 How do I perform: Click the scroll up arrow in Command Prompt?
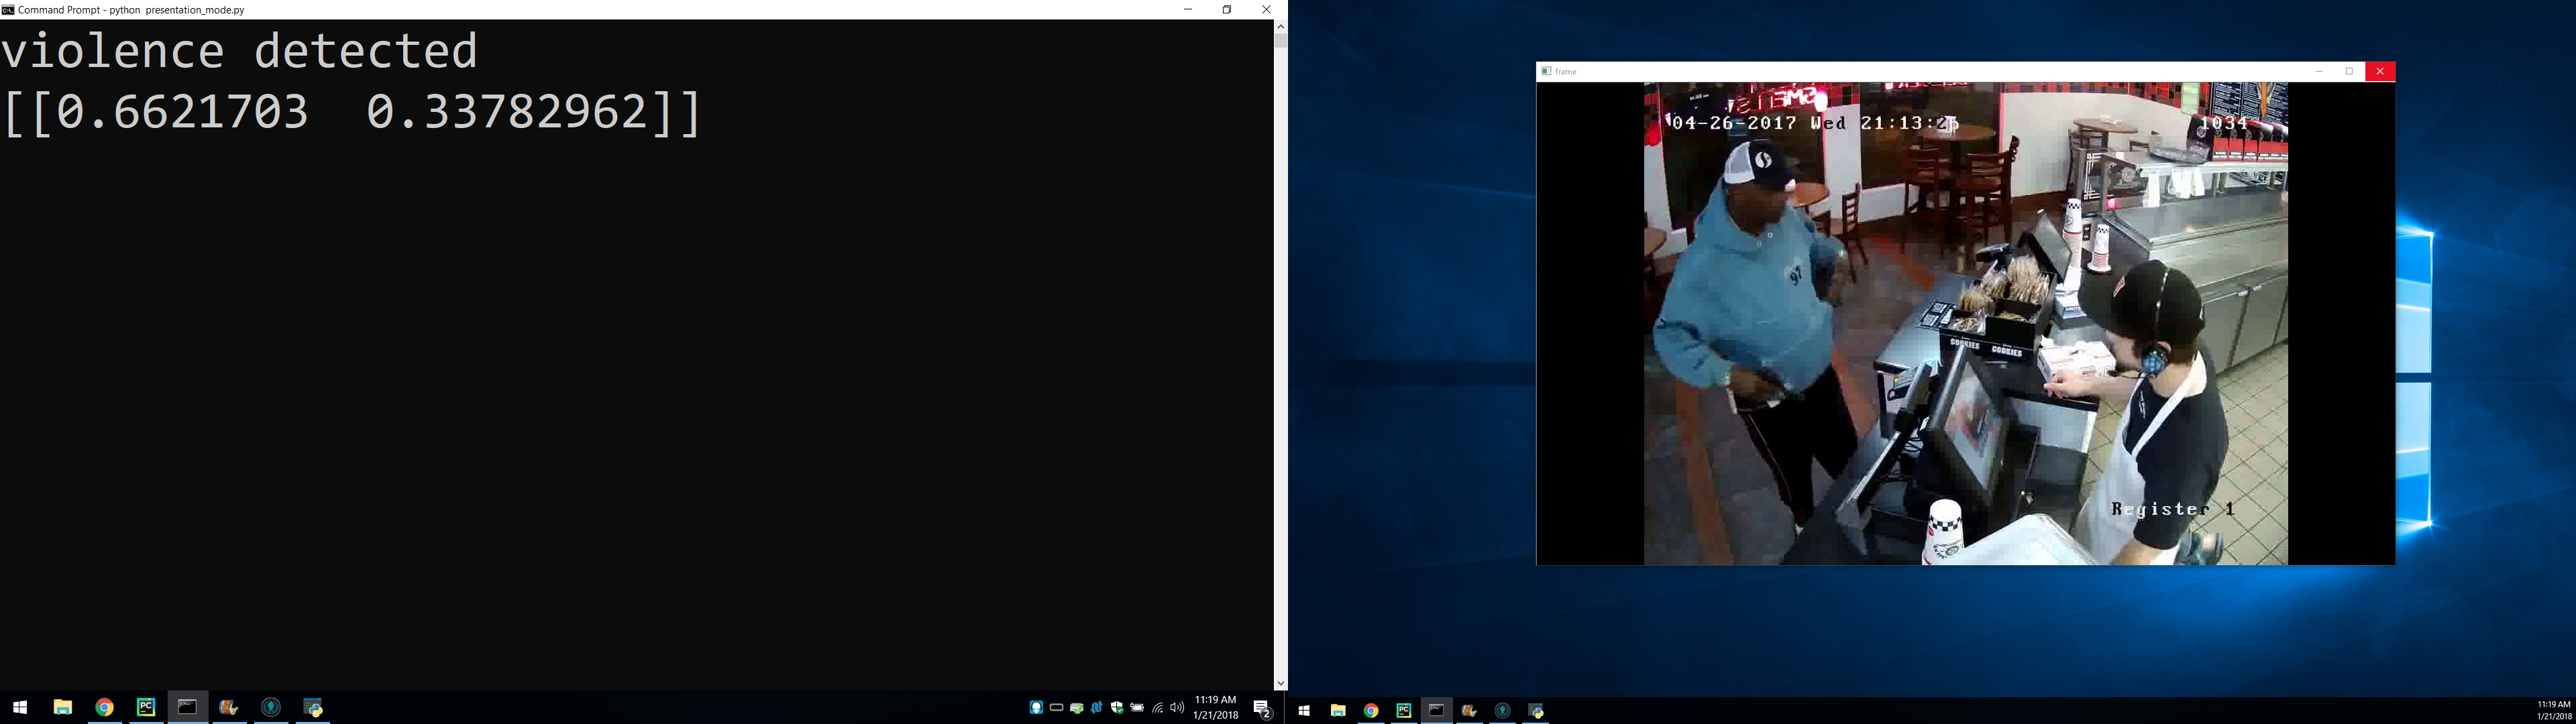click(x=1280, y=27)
